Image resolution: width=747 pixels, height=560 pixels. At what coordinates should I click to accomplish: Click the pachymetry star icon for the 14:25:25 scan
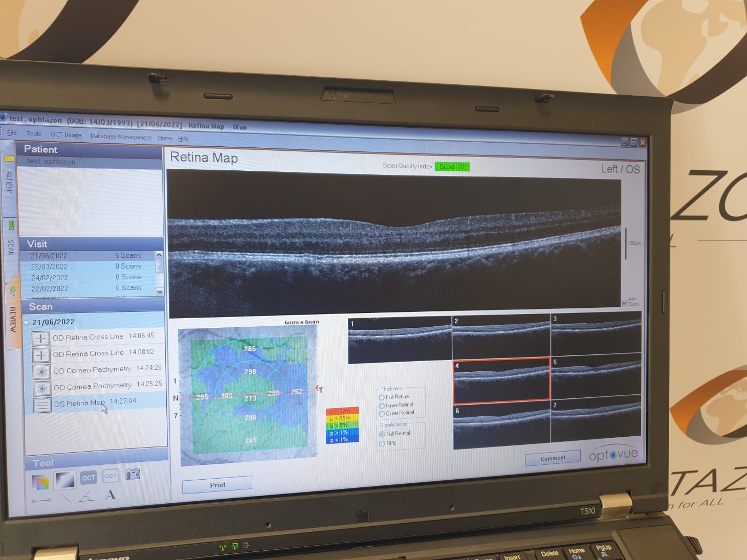coord(42,388)
